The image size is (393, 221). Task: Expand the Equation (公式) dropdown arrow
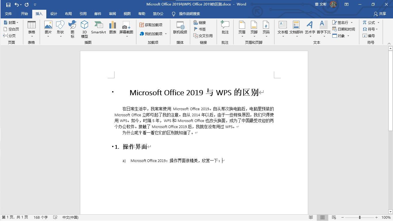(x=378, y=22)
